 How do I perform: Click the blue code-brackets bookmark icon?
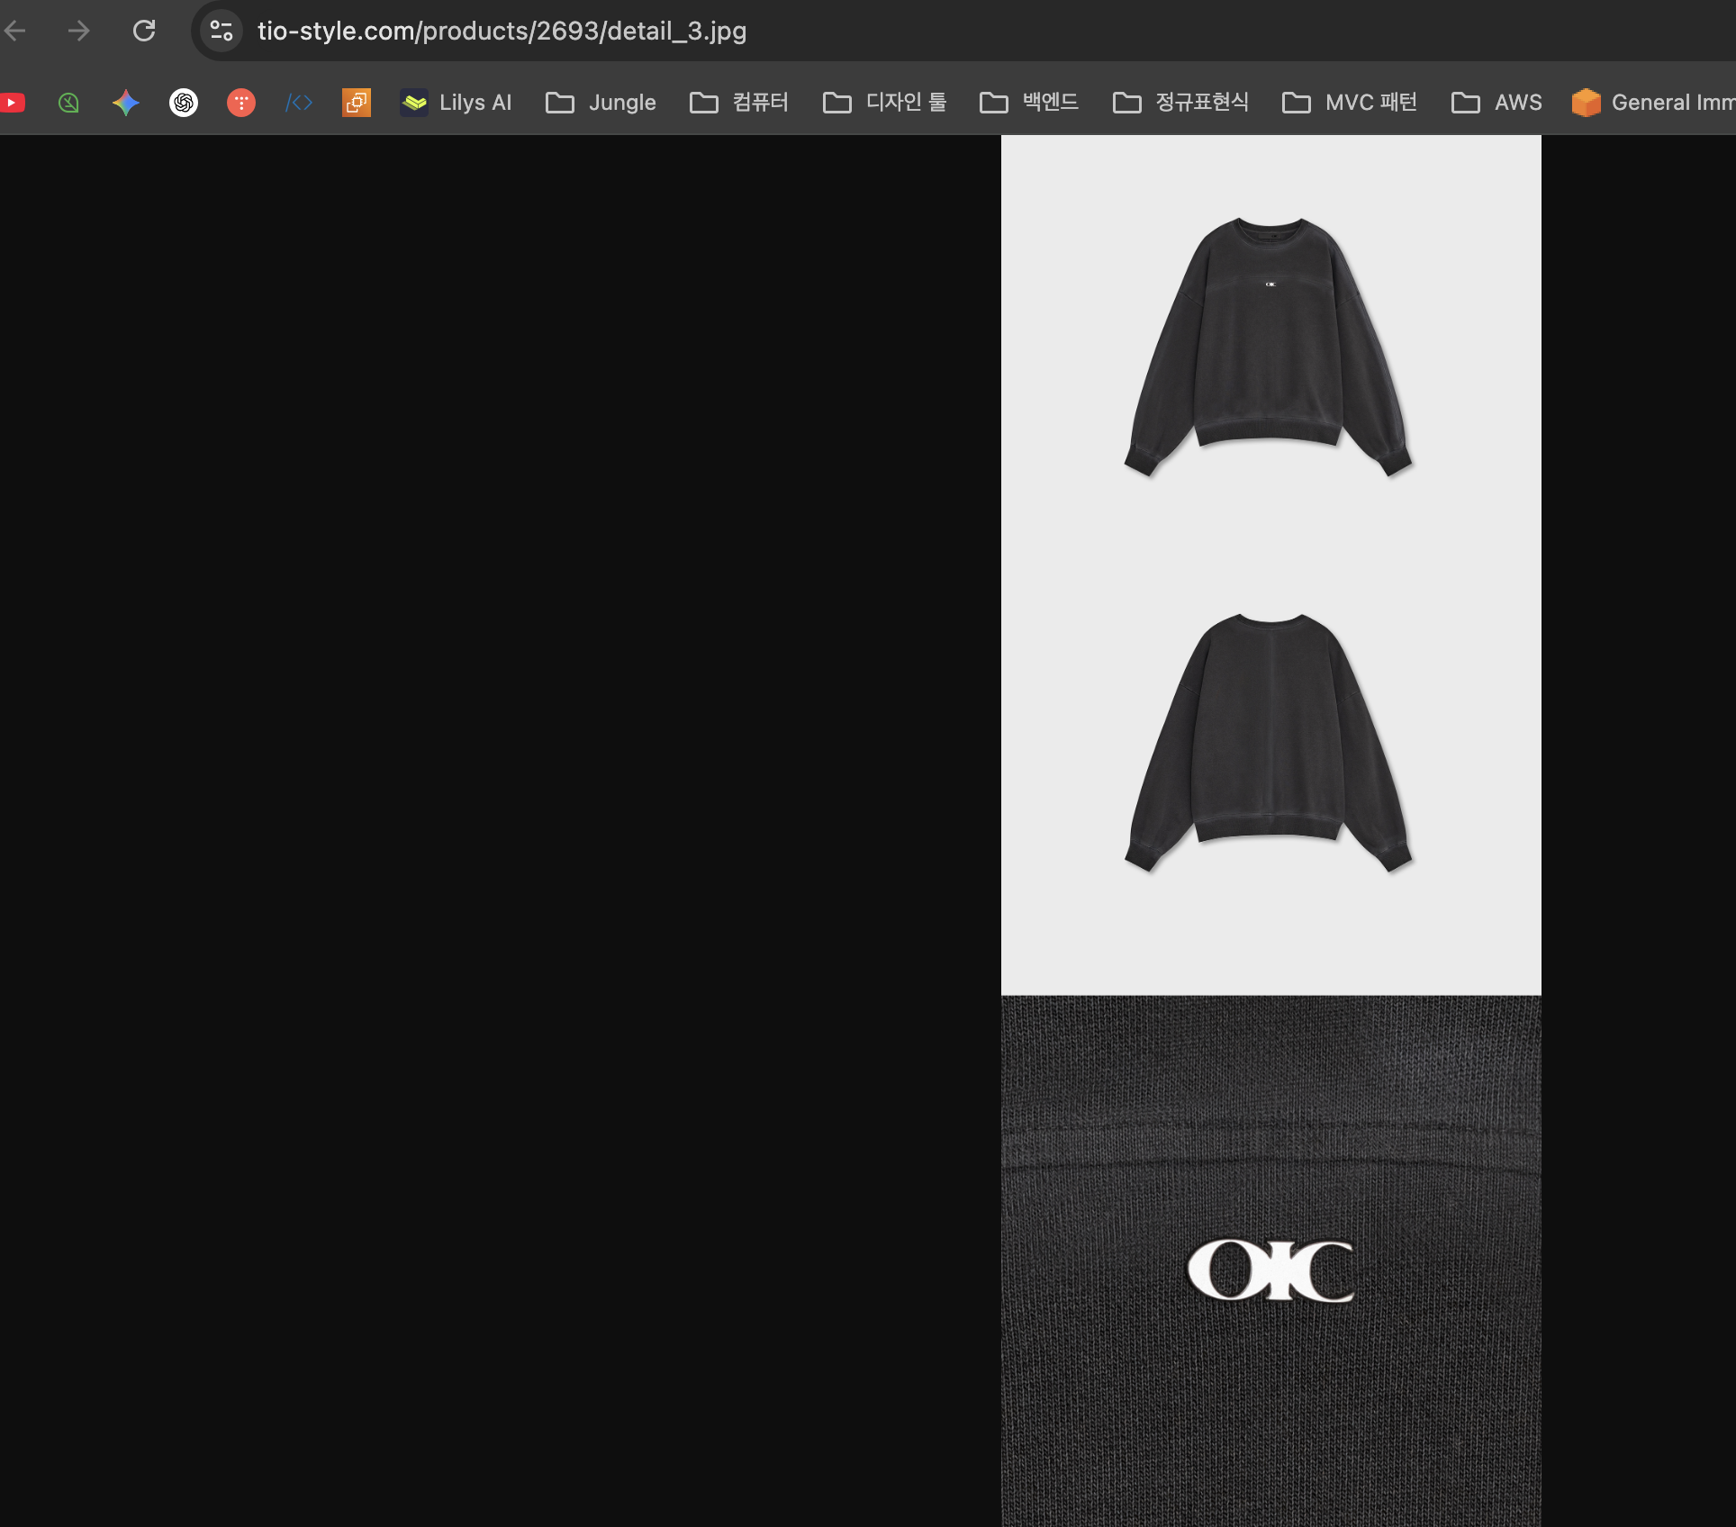(x=298, y=102)
